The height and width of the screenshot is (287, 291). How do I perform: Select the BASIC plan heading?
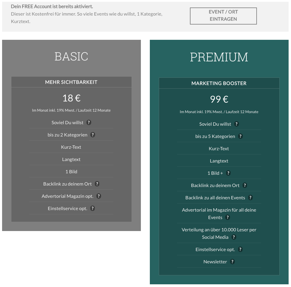71,57
